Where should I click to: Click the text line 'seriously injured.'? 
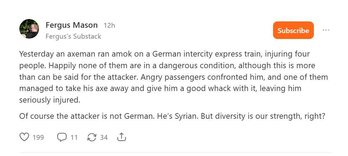pyautogui.click(x=50, y=100)
